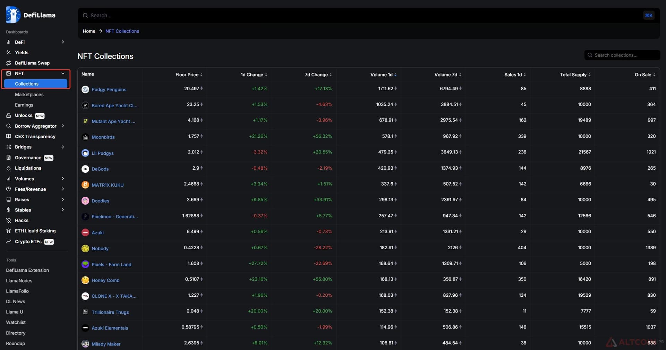Screen dimensions: 666x350
Task: Open the Earnings NFT submenu item
Action: click(x=24, y=105)
